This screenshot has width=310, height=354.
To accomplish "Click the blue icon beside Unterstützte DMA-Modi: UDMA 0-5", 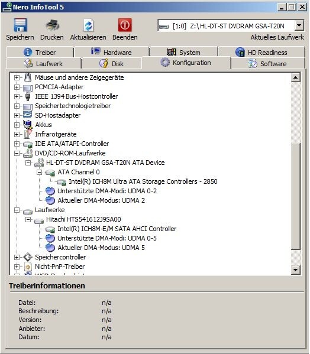I will pos(50,238).
